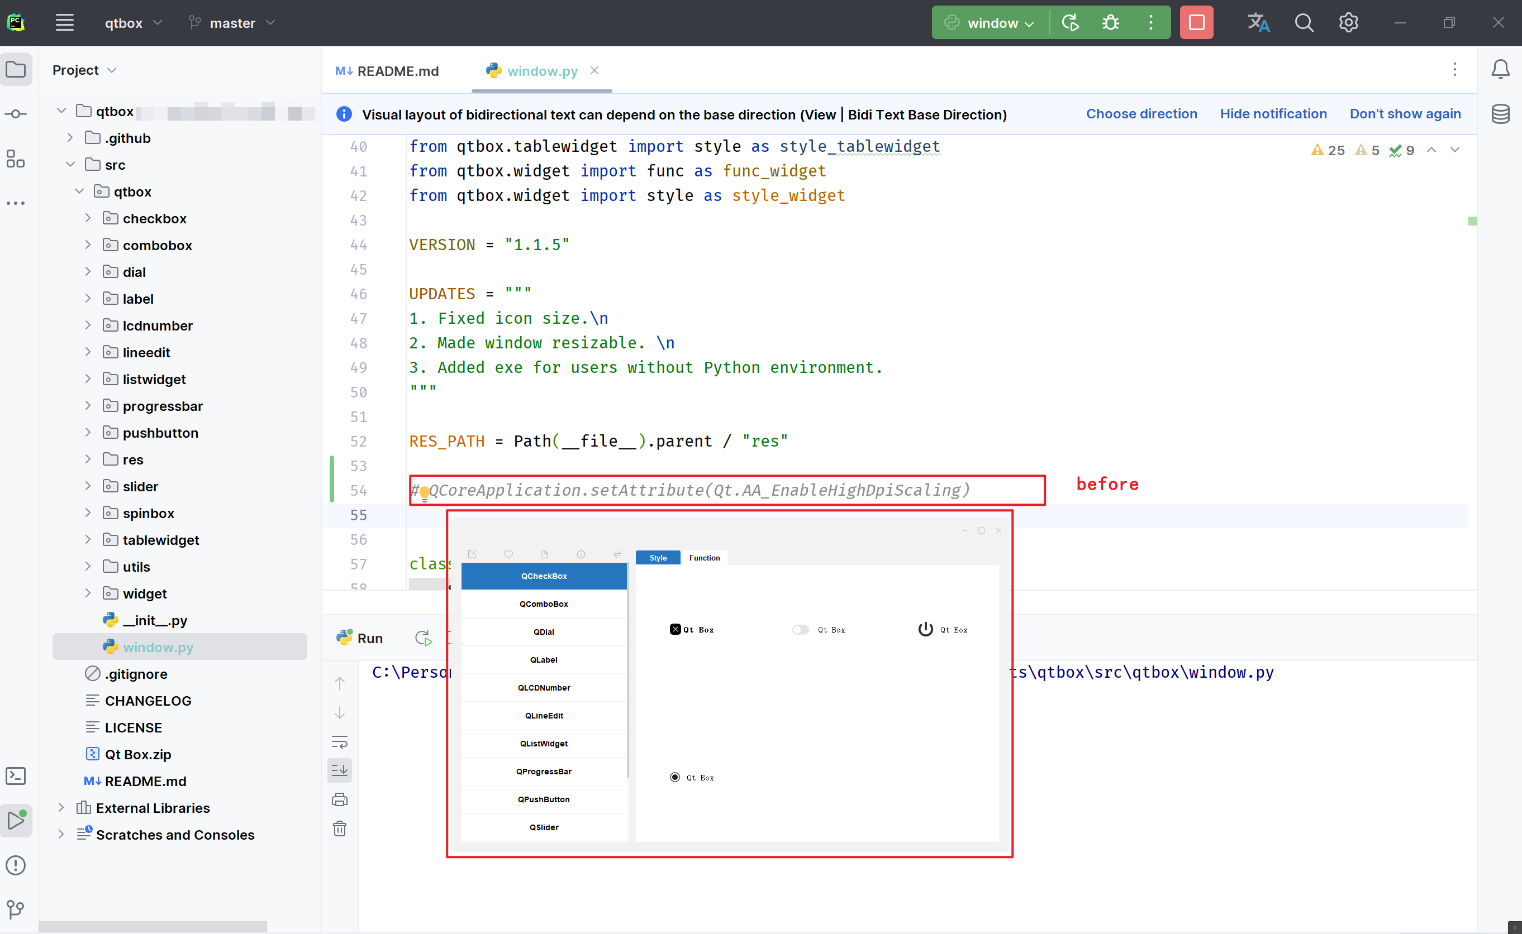Stop the running window script
1522x934 pixels.
[1196, 22]
